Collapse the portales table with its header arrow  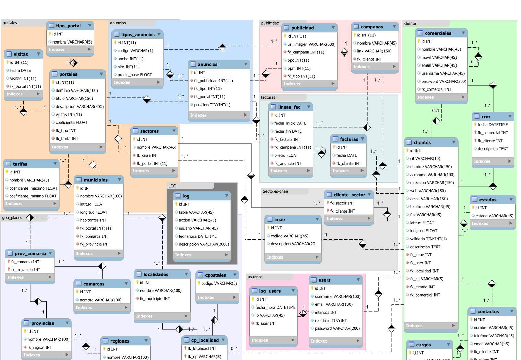click(x=102, y=74)
